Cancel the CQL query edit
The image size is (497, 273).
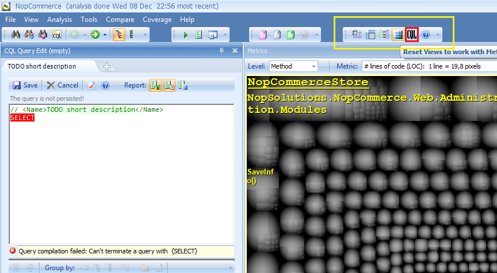coord(63,85)
